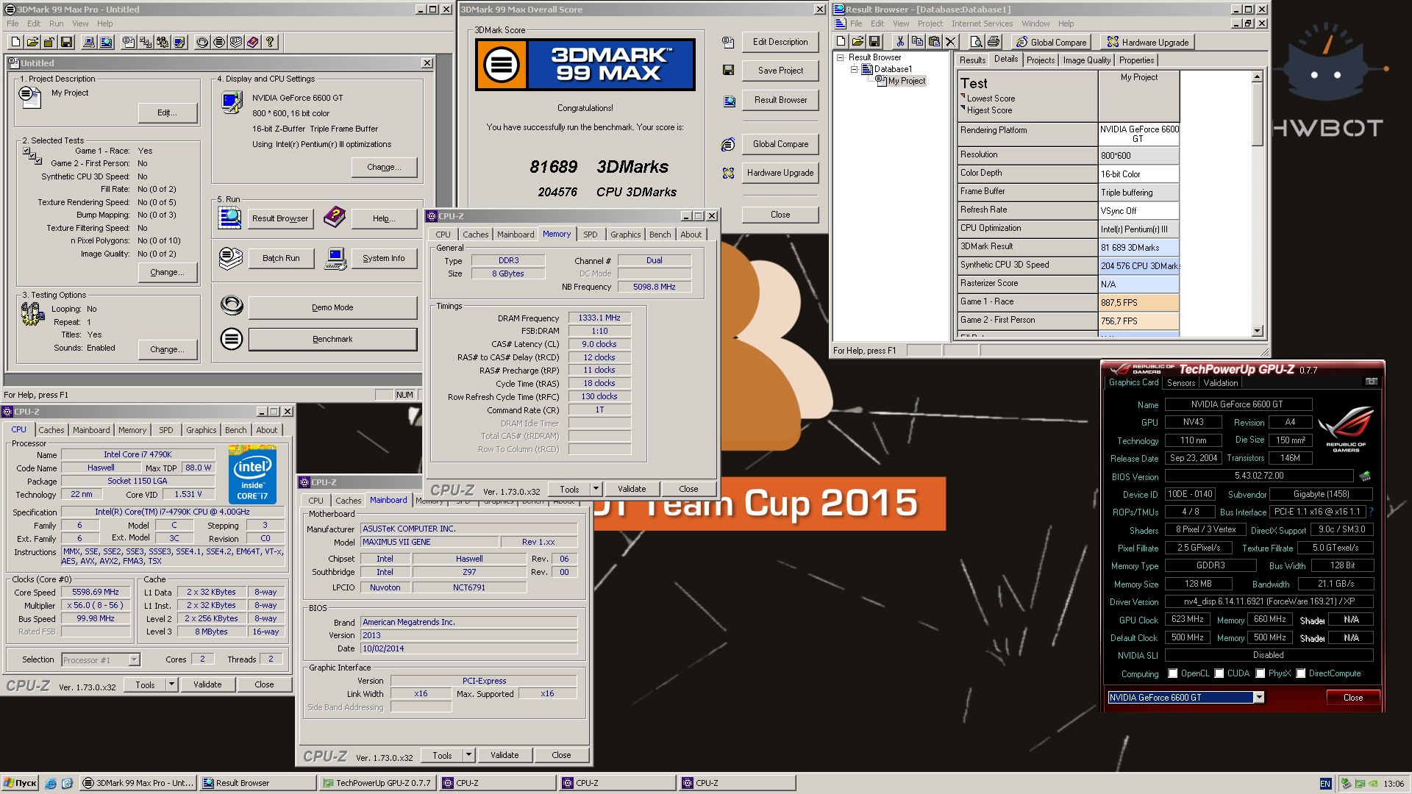This screenshot has width=1412, height=794.
Task: Click TechPowerUp GPU-Z taskbar button
Action: [x=378, y=784]
